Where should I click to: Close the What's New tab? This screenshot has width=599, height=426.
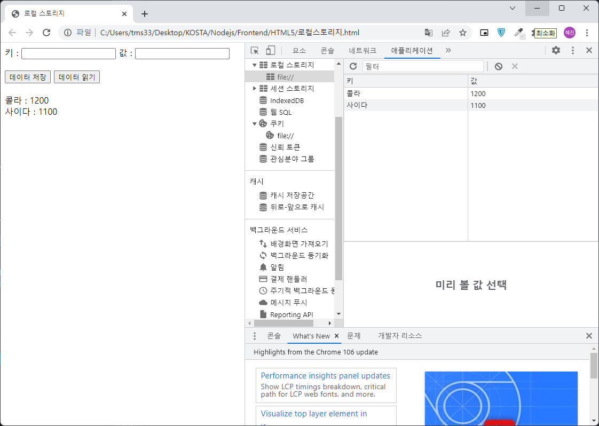[336, 336]
